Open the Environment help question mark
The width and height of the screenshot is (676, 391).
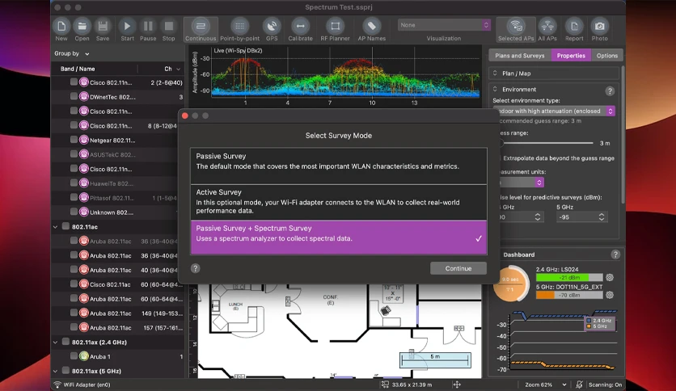[x=610, y=90]
